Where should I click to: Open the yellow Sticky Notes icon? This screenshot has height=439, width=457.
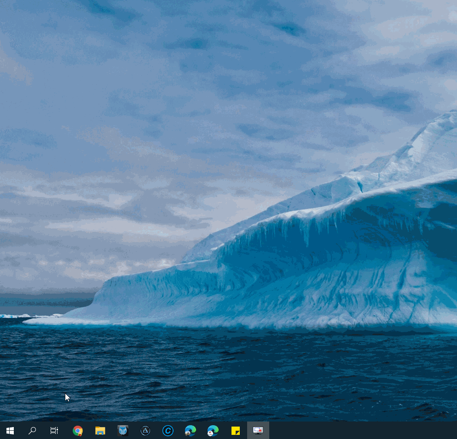click(x=236, y=431)
